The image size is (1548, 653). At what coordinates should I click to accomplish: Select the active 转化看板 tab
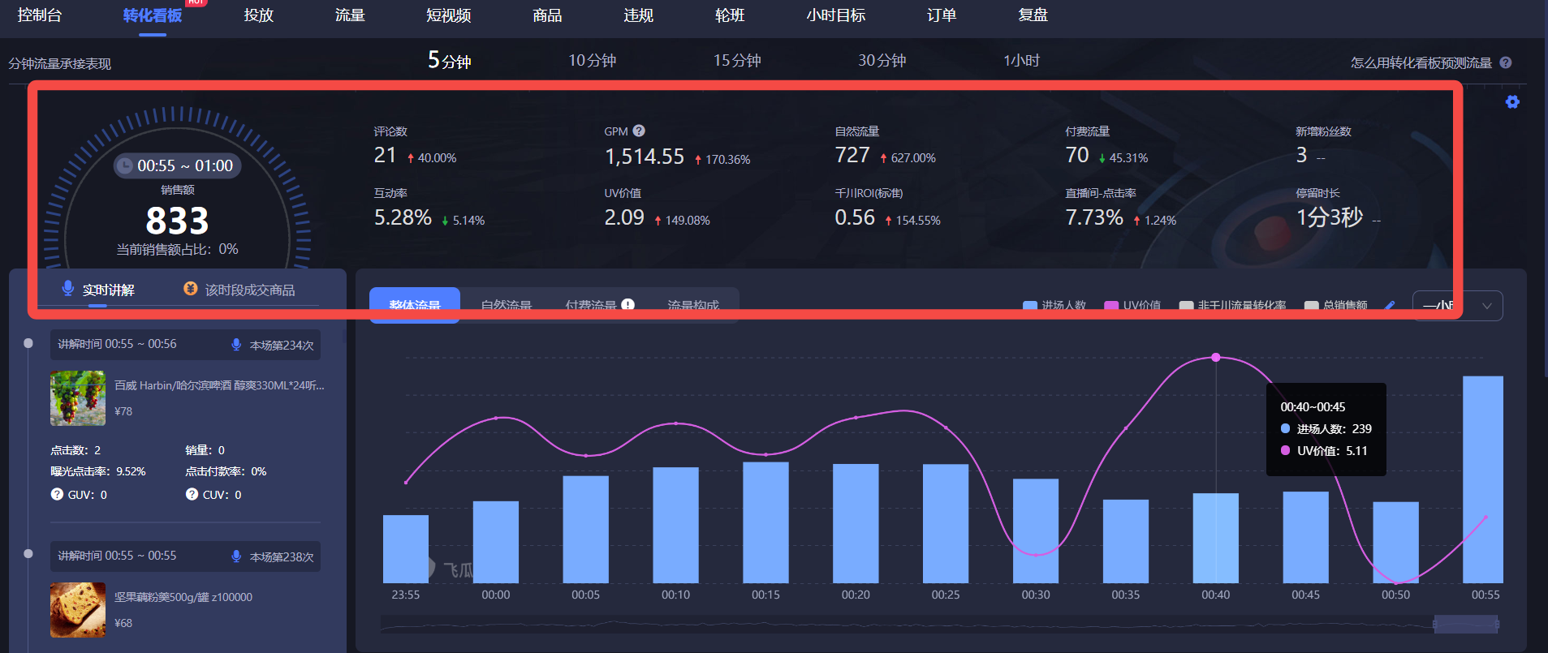153,15
